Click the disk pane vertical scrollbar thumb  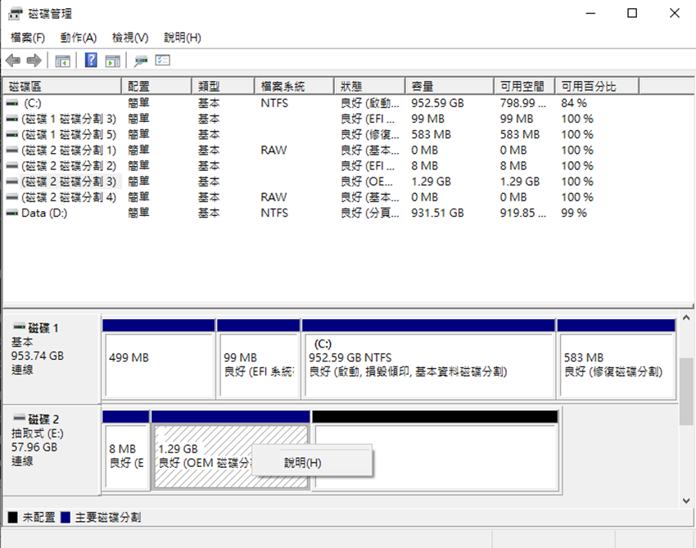click(x=686, y=391)
